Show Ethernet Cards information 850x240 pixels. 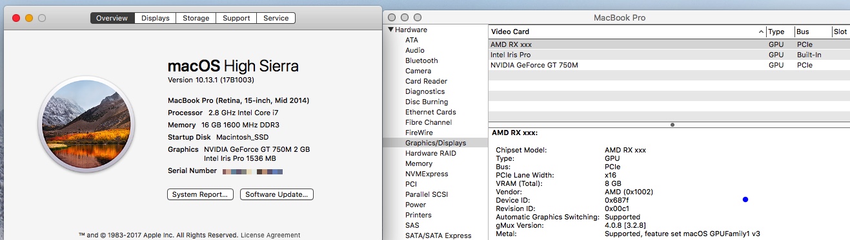(x=430, y=112)
